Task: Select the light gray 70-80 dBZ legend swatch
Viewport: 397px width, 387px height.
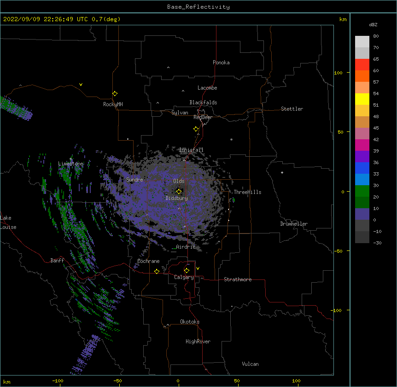Action: coord(362,42)
